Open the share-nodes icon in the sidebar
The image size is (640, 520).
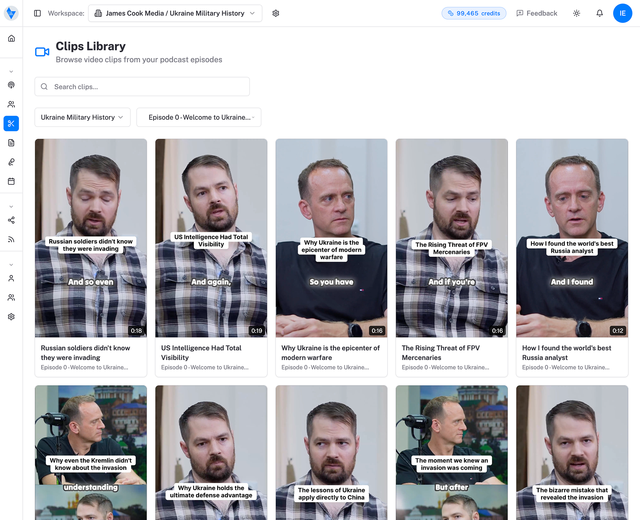click(11, 220)
